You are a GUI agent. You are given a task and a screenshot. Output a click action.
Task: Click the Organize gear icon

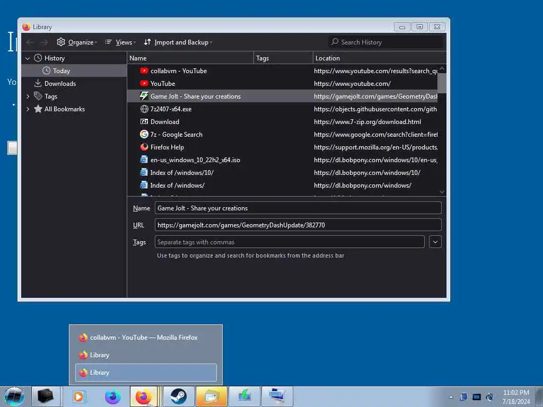61,42
